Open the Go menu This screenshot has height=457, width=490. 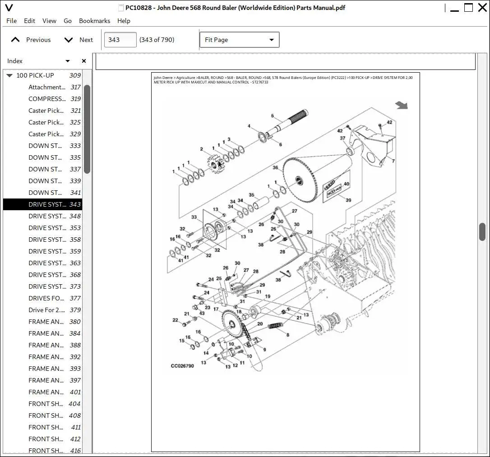point(68,21)
